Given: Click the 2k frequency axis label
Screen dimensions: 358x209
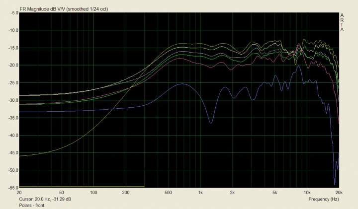Looking at the screenshot, I should pyautogui.click(x=232, y=192).
